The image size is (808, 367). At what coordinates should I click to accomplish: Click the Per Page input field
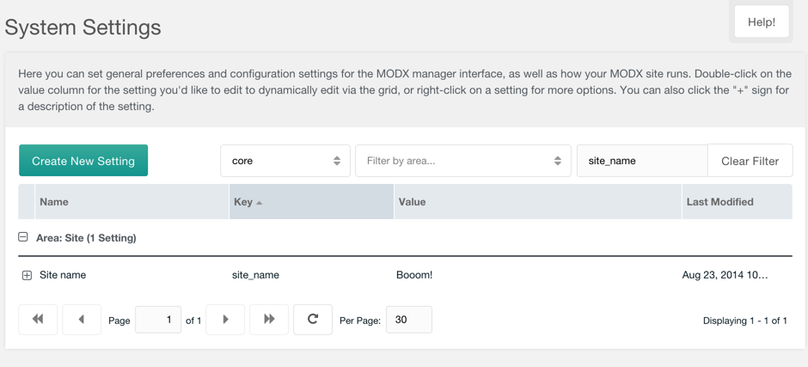coord(409,320)
